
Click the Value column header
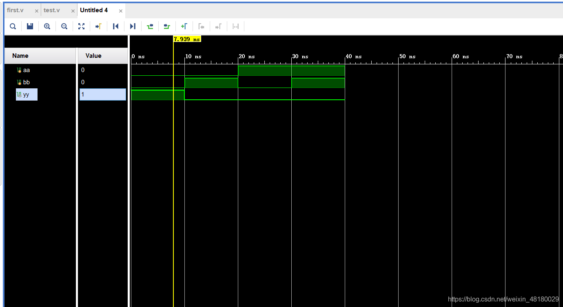pyautogui.click(x=103, y=56)
